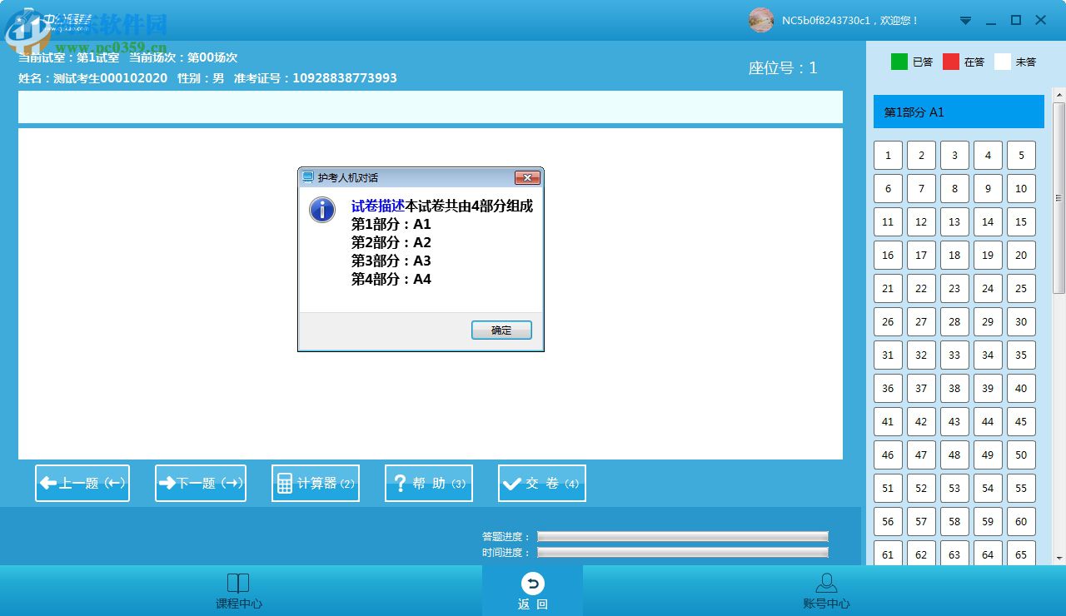Screen dimensions: 1066x616
Task: Click the scrollbar down arrow in question panel
Action: 1059,558
